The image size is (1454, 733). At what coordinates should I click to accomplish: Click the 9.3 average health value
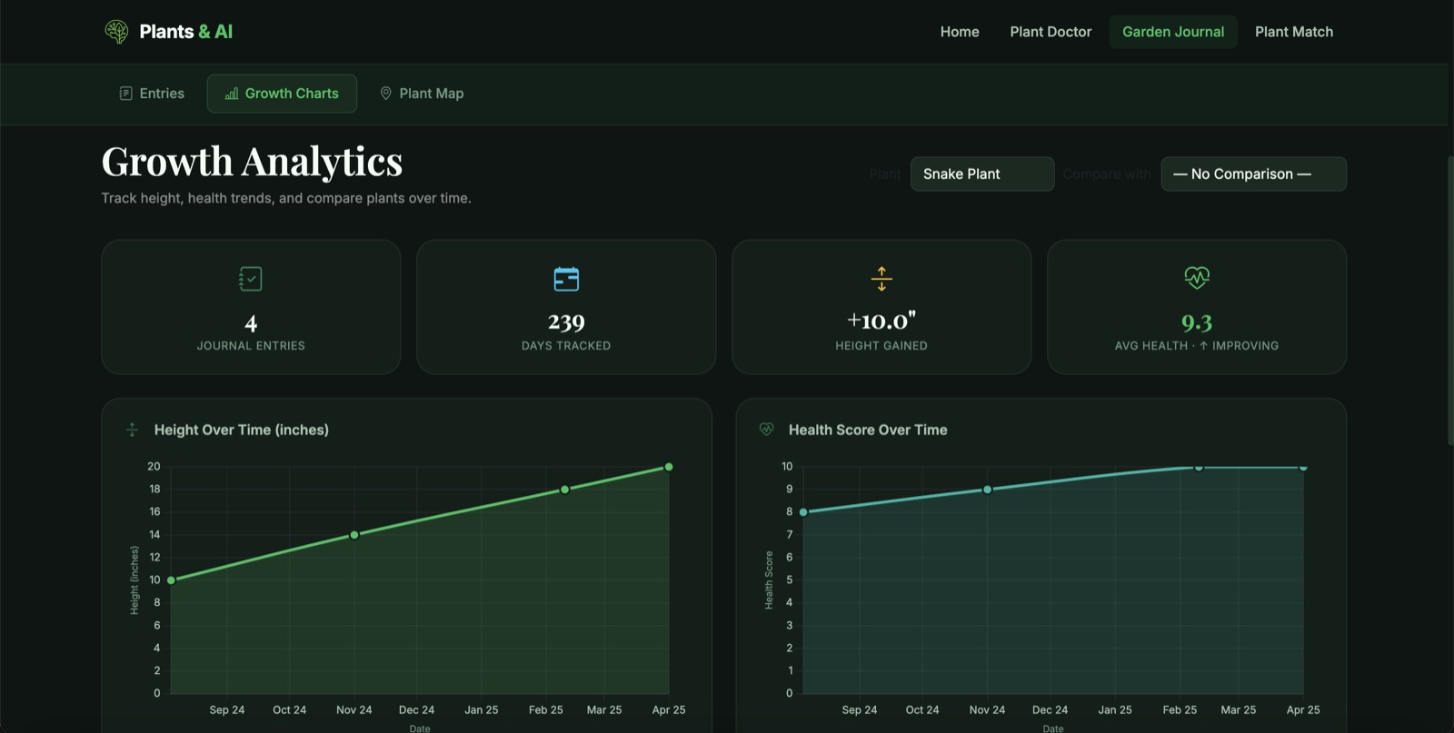click(1197, 322)
